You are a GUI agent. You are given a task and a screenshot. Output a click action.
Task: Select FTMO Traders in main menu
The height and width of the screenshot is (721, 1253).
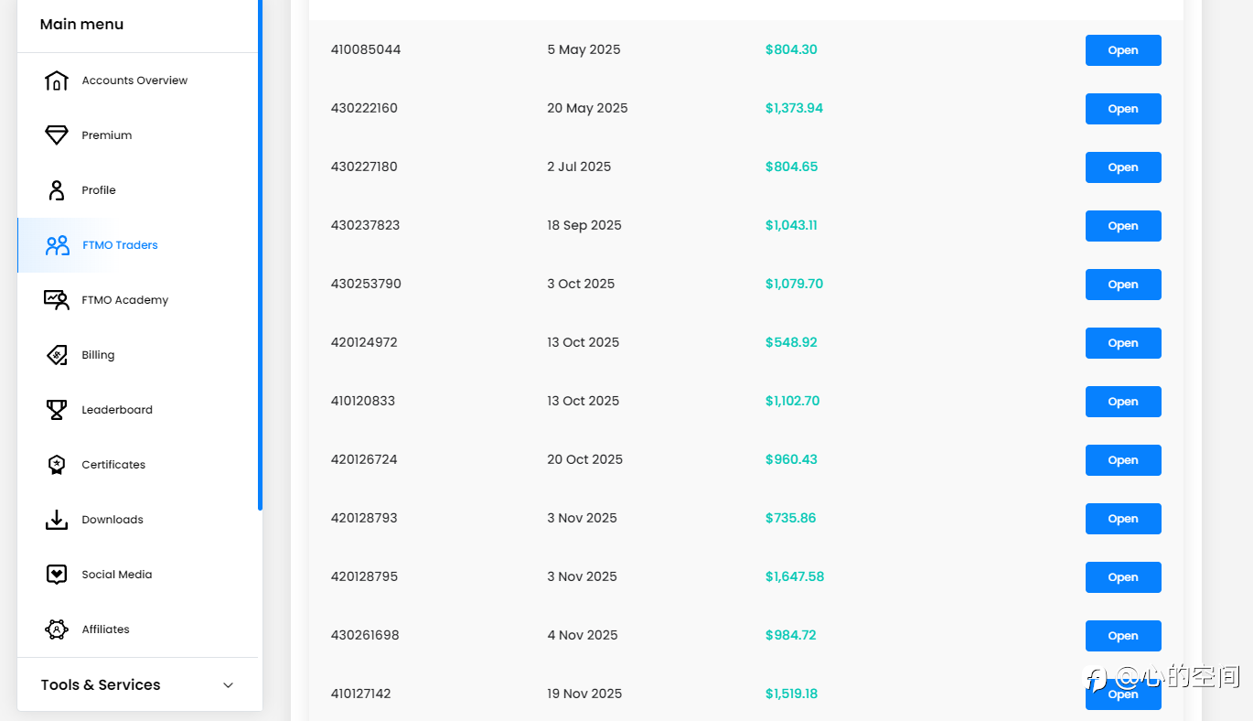tap(120, 245)
